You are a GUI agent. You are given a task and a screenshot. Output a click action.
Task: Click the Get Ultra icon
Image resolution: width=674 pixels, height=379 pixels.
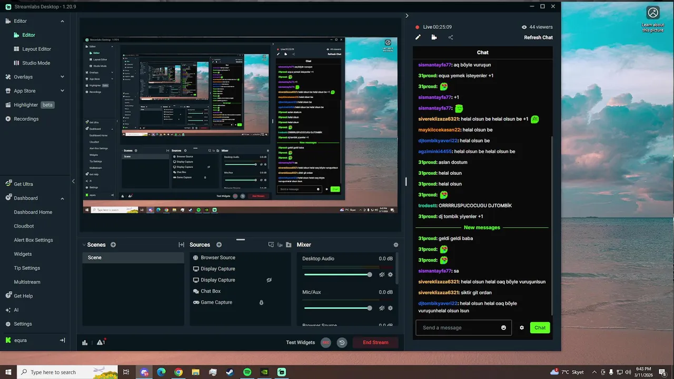(8, 184)
